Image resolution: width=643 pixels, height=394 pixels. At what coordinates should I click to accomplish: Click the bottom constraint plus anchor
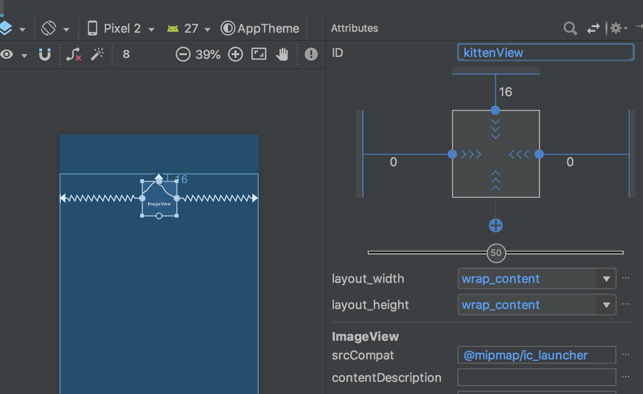495,225
